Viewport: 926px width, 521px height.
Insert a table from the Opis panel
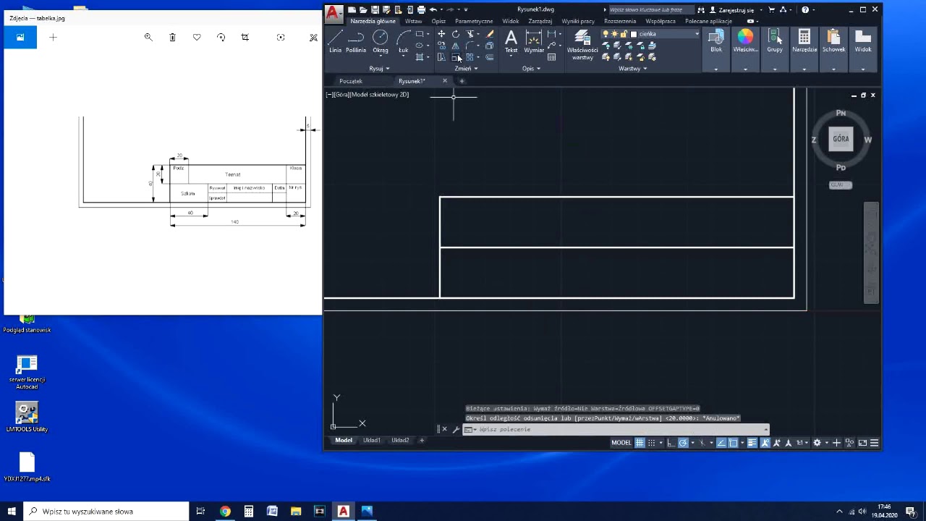pos(552,57)
